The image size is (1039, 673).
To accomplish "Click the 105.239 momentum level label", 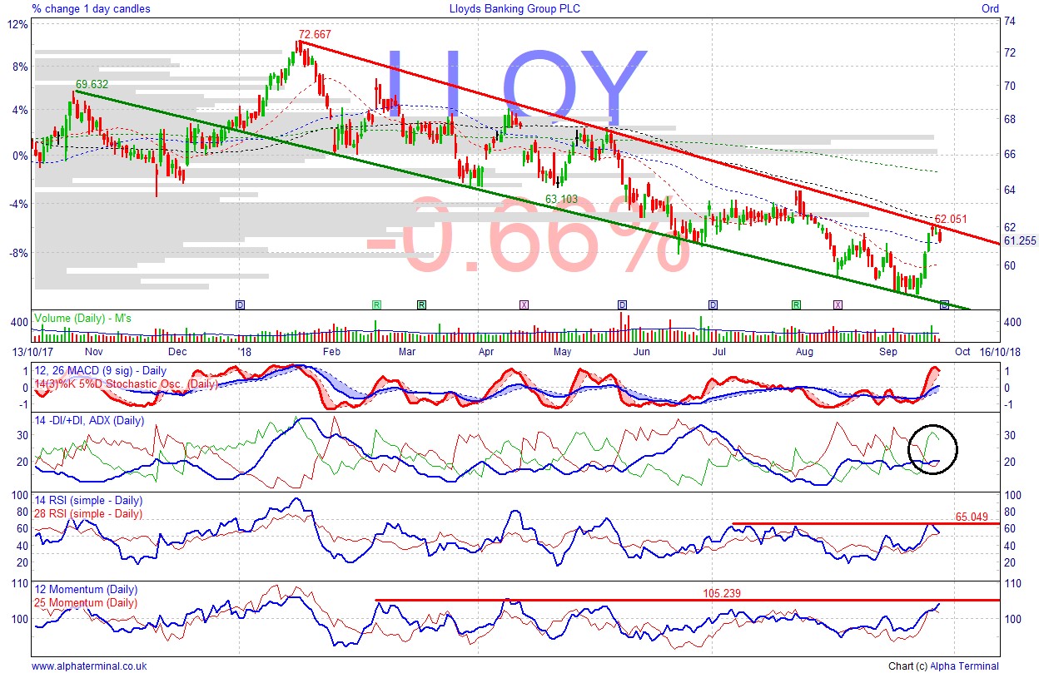I will click(723, 593).
